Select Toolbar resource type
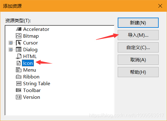The image size is (167, 121). pyautogui.click(x=32, y=90)
